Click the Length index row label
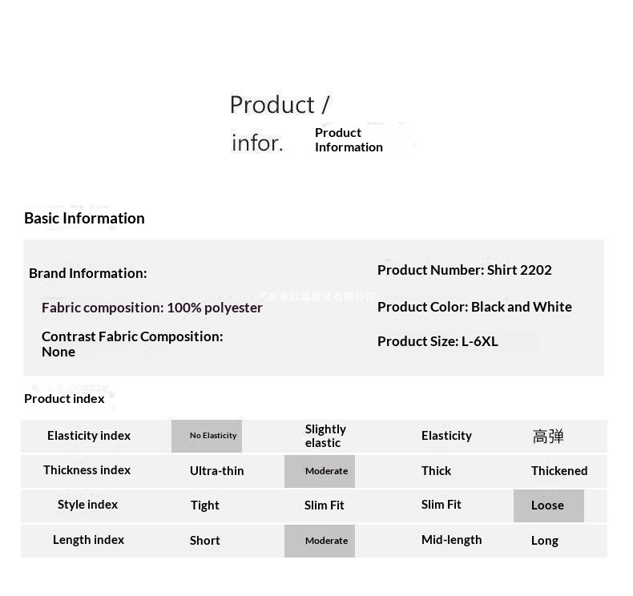The width and height of the screenshot is (633, 596). pyautogui.click(x=88, y=540)
